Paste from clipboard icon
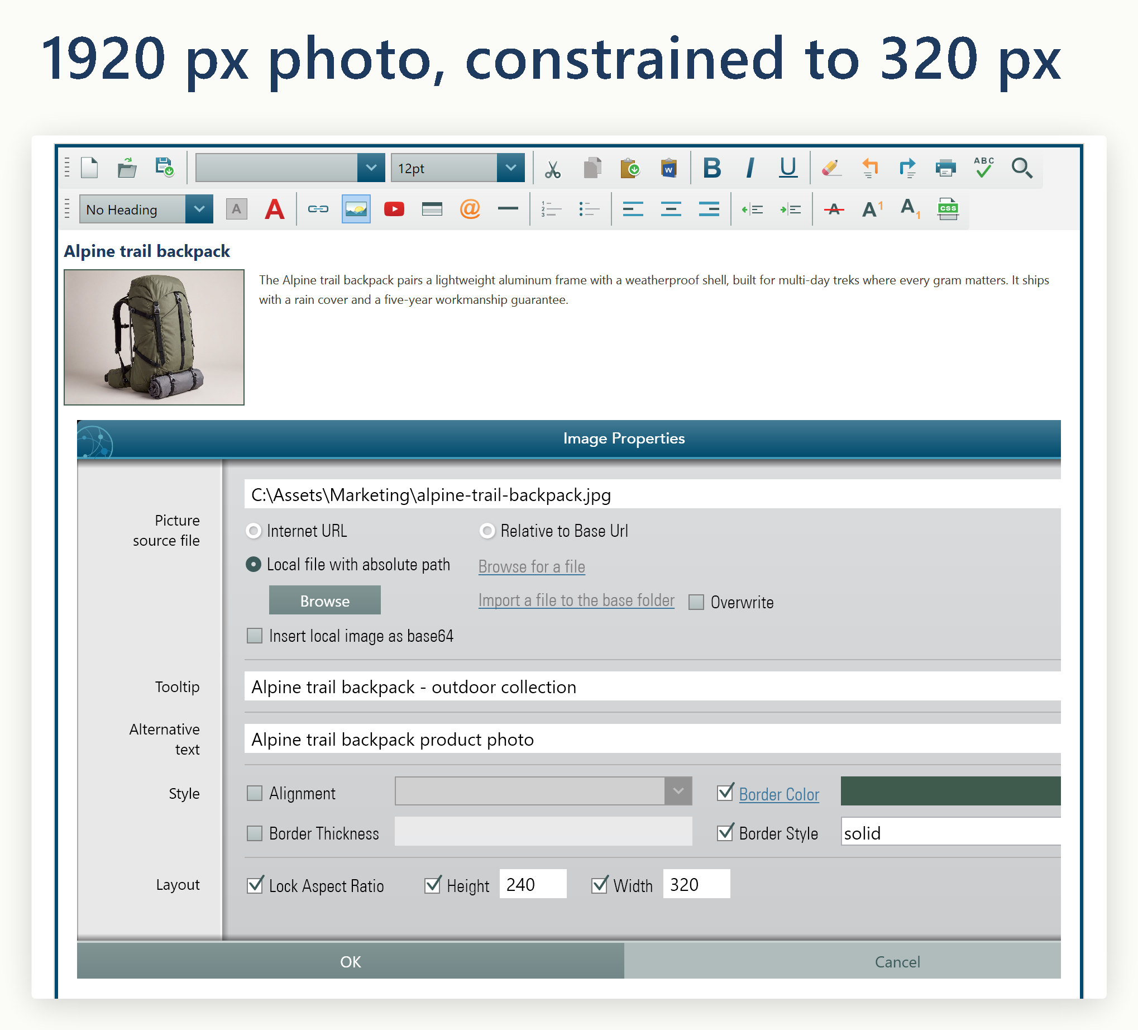The height and width of the screenshot is (1030, 1138). point(629,168)
